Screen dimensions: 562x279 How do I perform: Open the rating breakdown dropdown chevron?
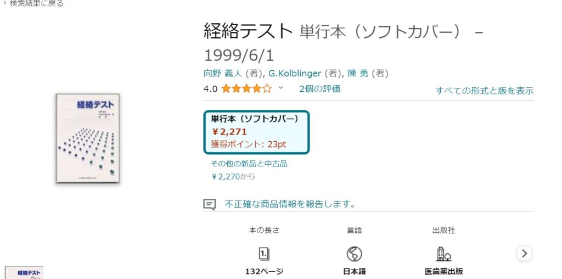[281, 88]
